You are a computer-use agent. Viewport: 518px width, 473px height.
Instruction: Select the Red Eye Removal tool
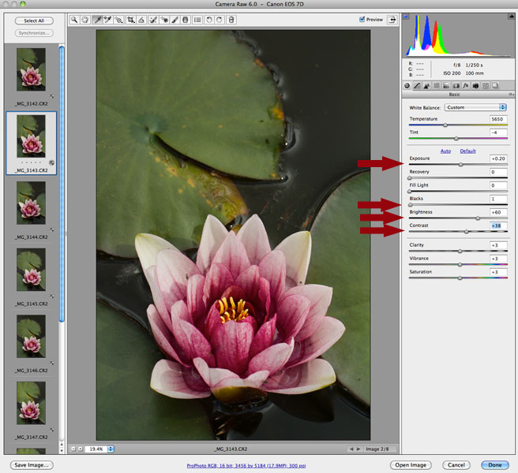(164, 20)
